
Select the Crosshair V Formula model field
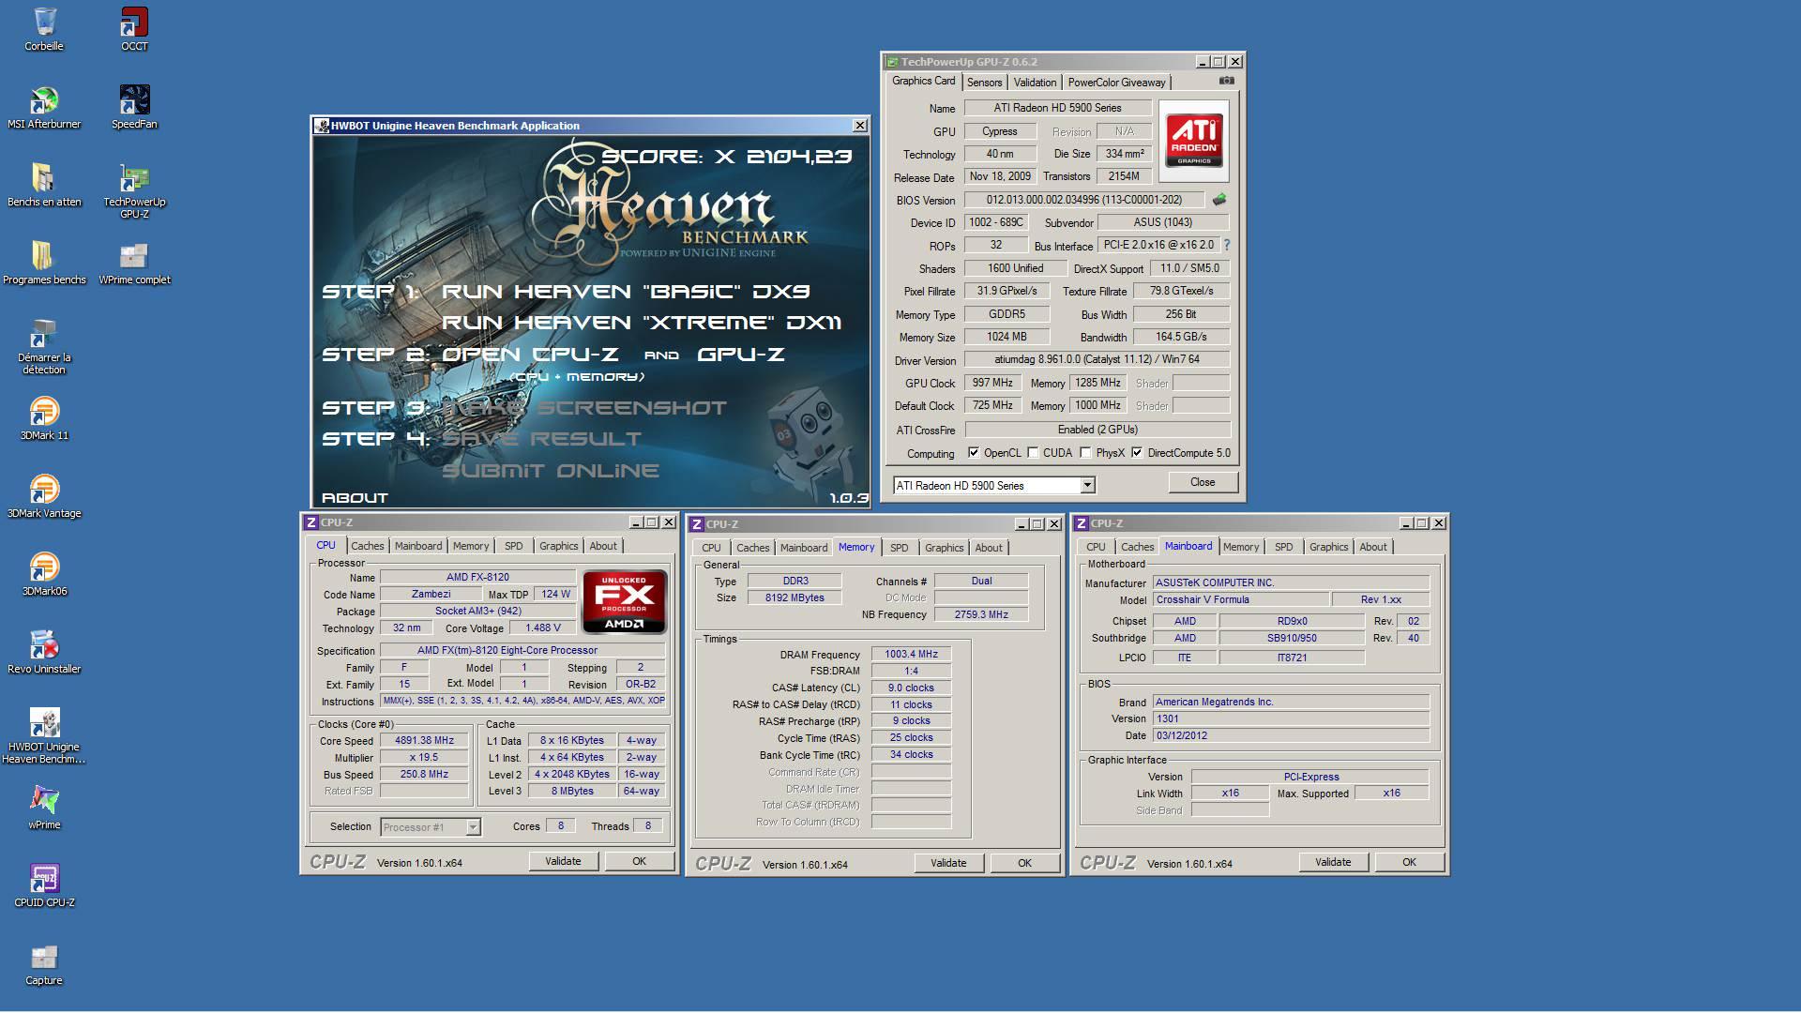coord(1240,599)
